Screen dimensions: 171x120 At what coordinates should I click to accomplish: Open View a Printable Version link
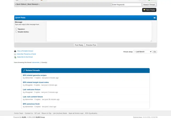25,51
